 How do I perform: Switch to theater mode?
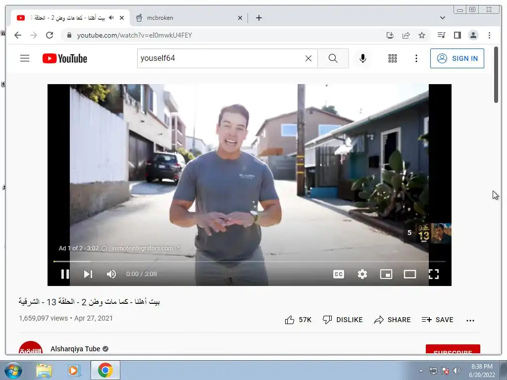coord(409,274)
